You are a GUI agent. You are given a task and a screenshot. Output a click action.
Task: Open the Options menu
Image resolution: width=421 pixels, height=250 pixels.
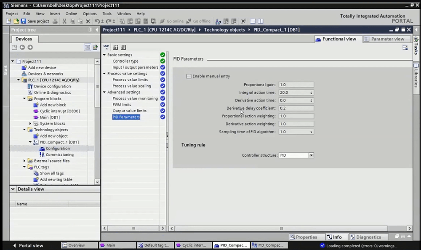[x=90, y=13]
